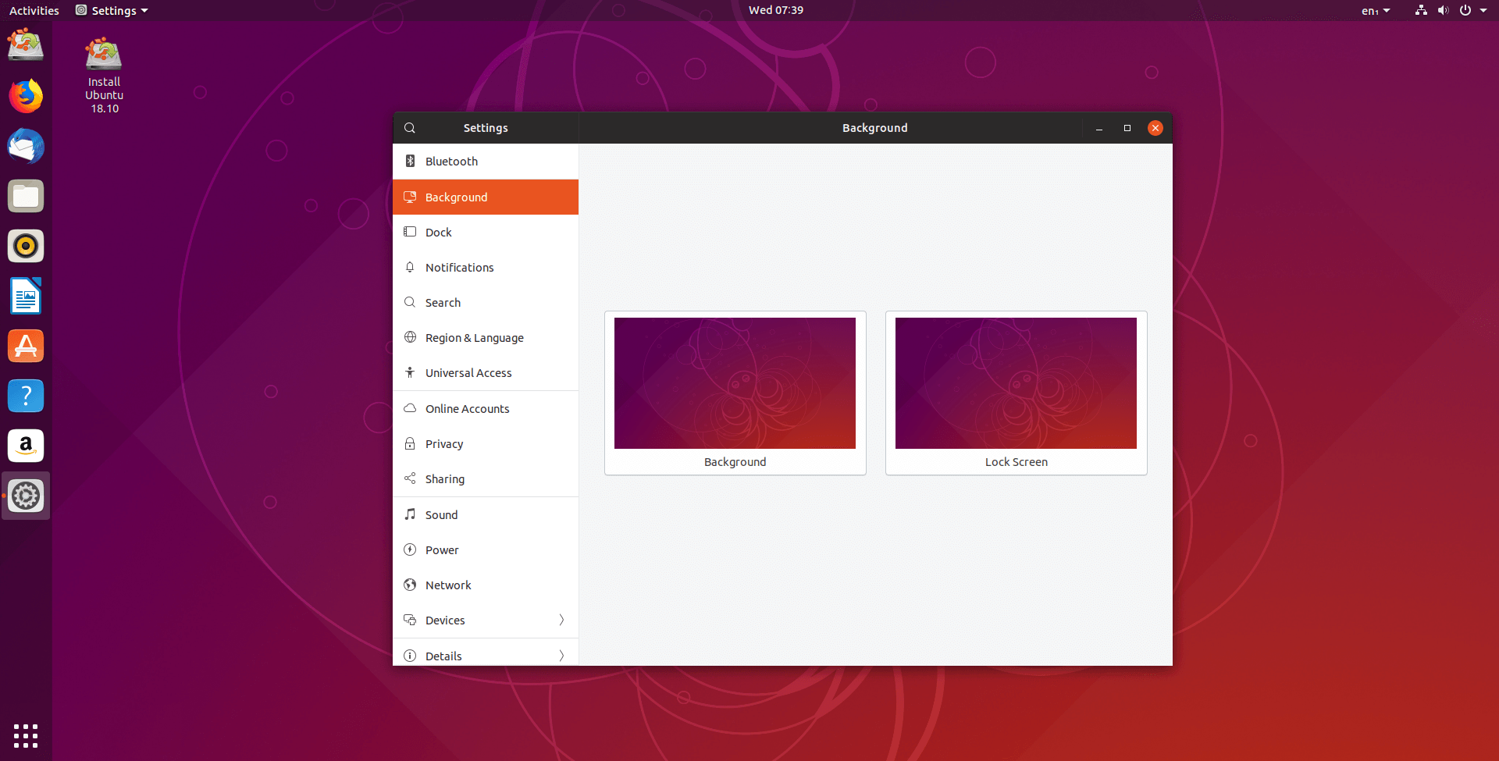This screenshot has height=761, width=1499.
Task: Maximize the Settings window
Action: pyautogui.click(x=1127, y=128)
